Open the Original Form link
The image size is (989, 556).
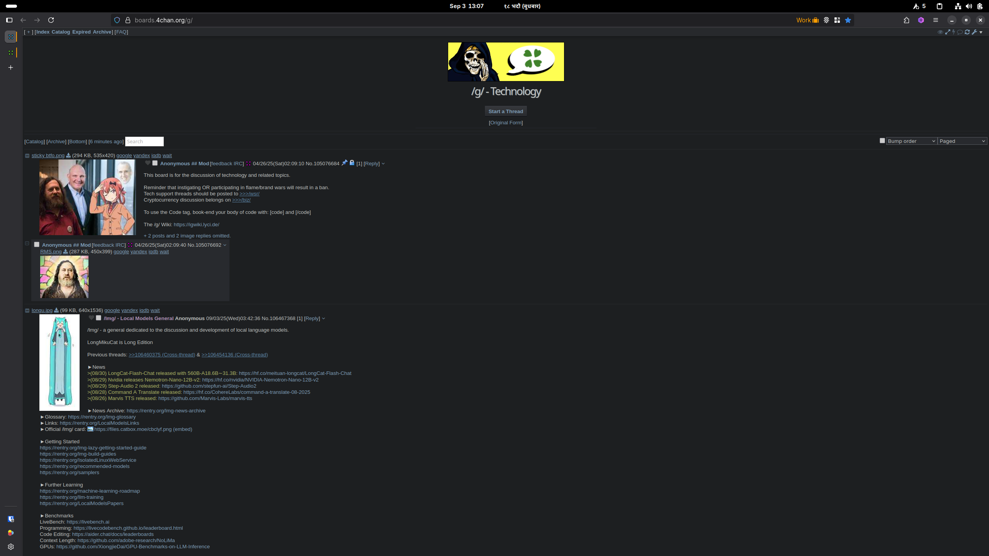pos(506,122)
